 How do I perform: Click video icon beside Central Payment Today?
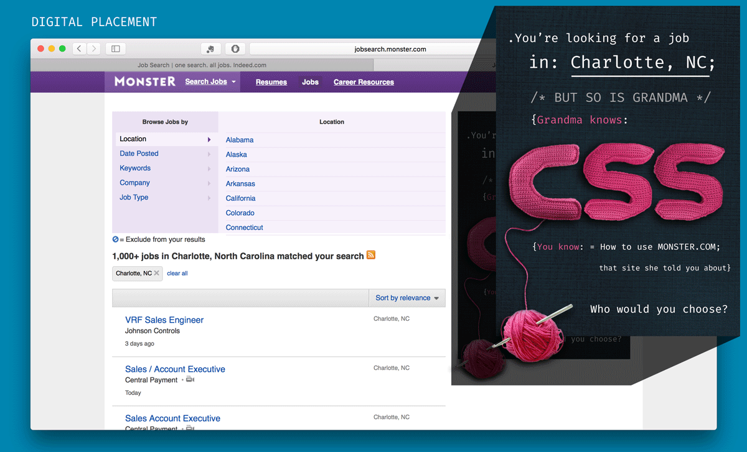pos(190,379)
